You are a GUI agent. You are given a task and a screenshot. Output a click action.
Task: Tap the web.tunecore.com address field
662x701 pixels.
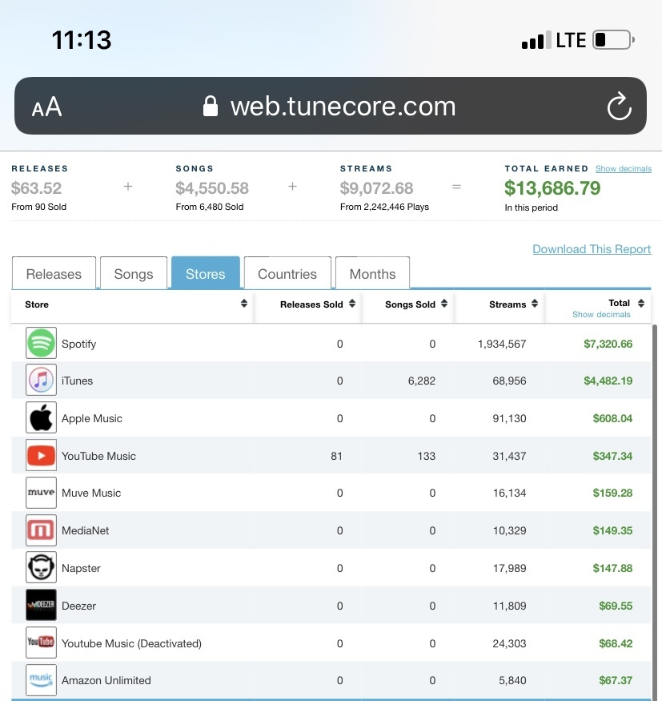331,106
